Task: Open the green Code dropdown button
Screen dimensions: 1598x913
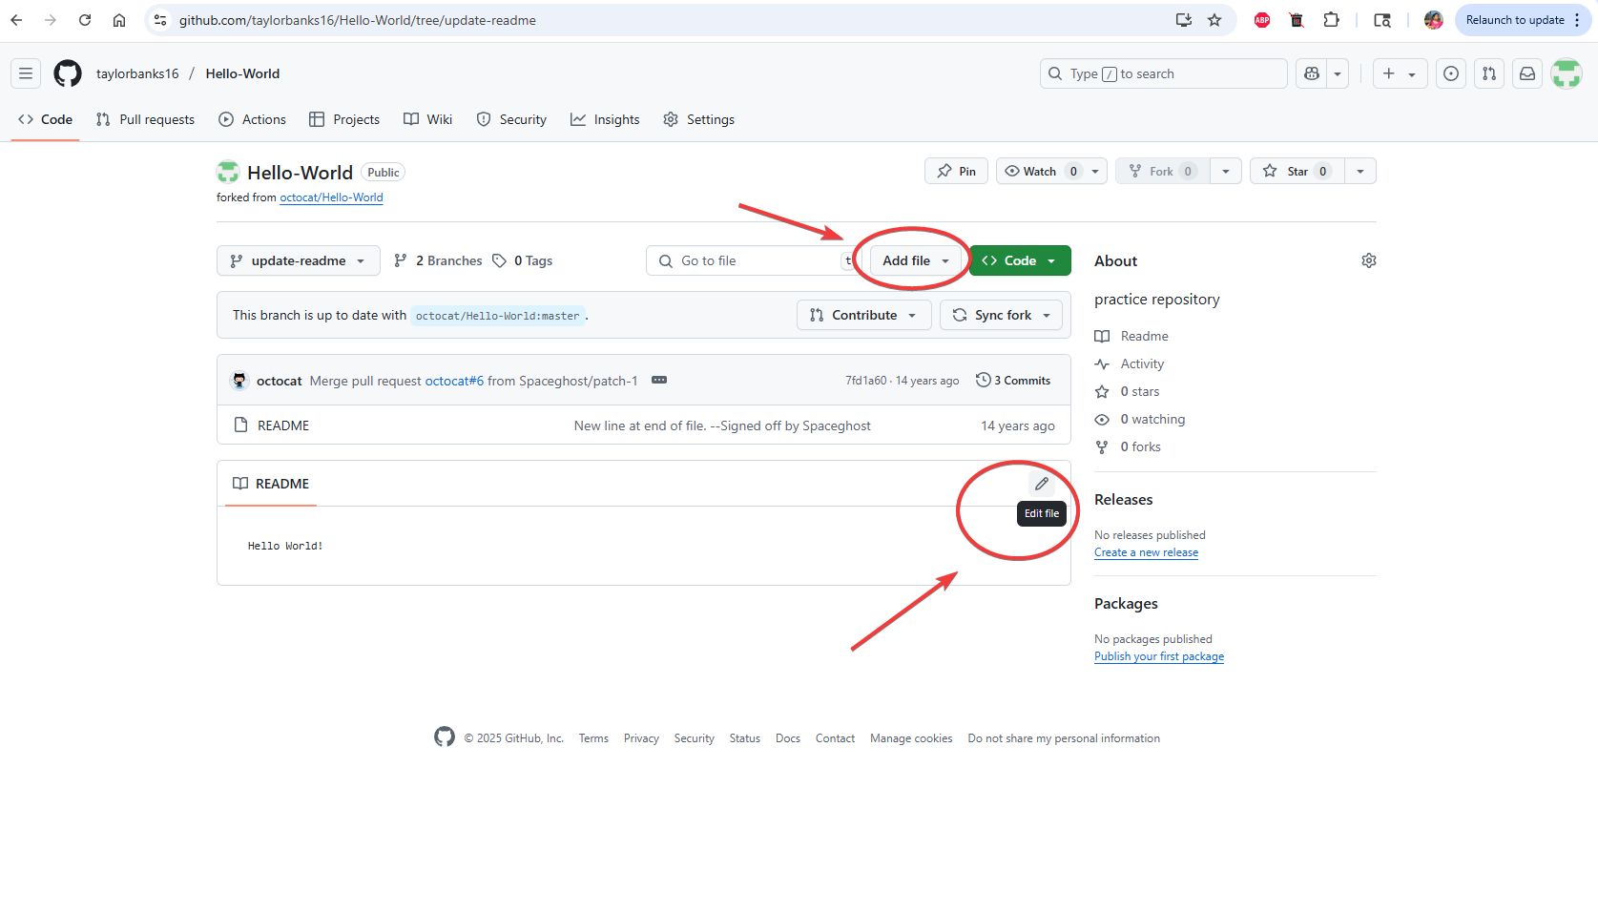Action: pyautogui.click(x=1020, y=260)
